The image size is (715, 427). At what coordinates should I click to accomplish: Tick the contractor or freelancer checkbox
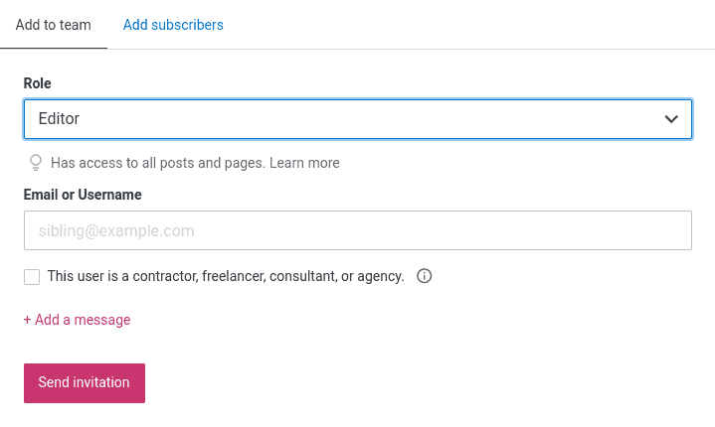(32, 277)
